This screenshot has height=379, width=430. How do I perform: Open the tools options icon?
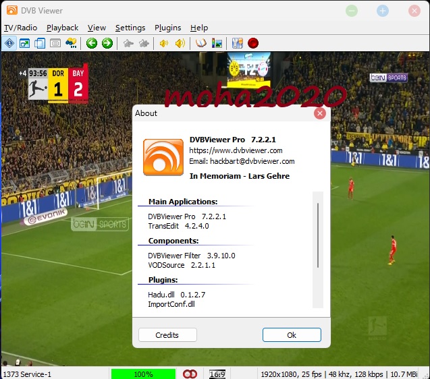pos(237,43)
